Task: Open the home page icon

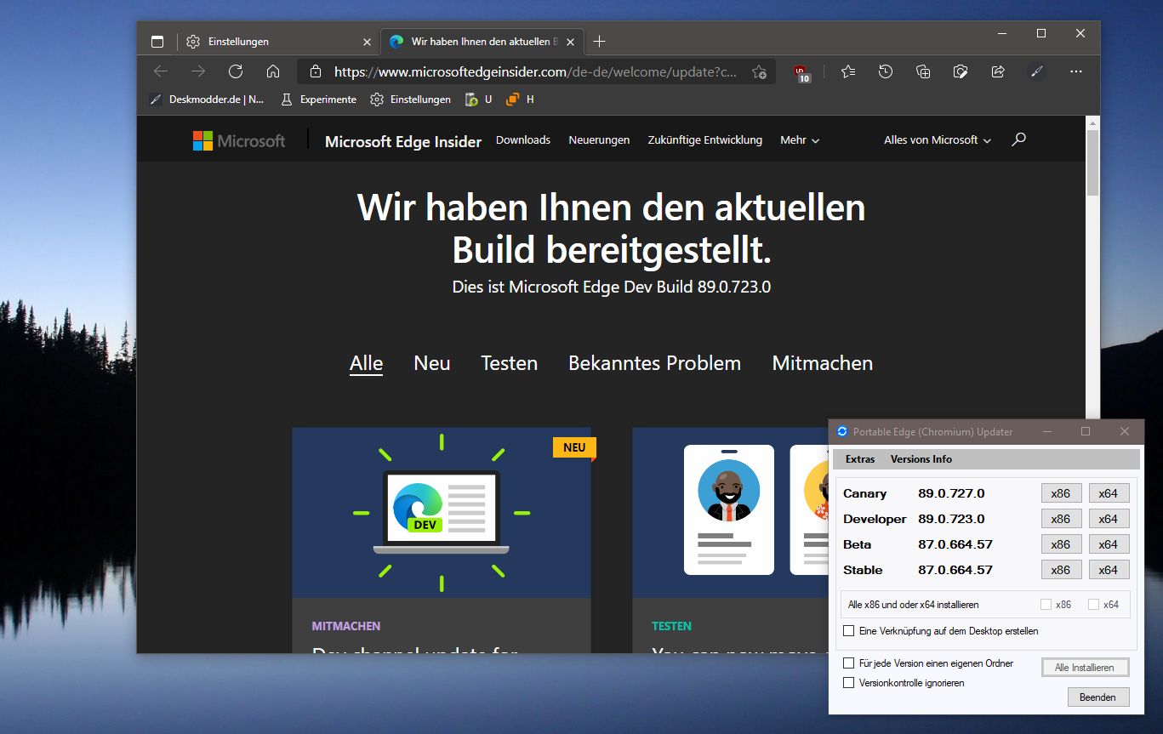Action: click(273, 71)
